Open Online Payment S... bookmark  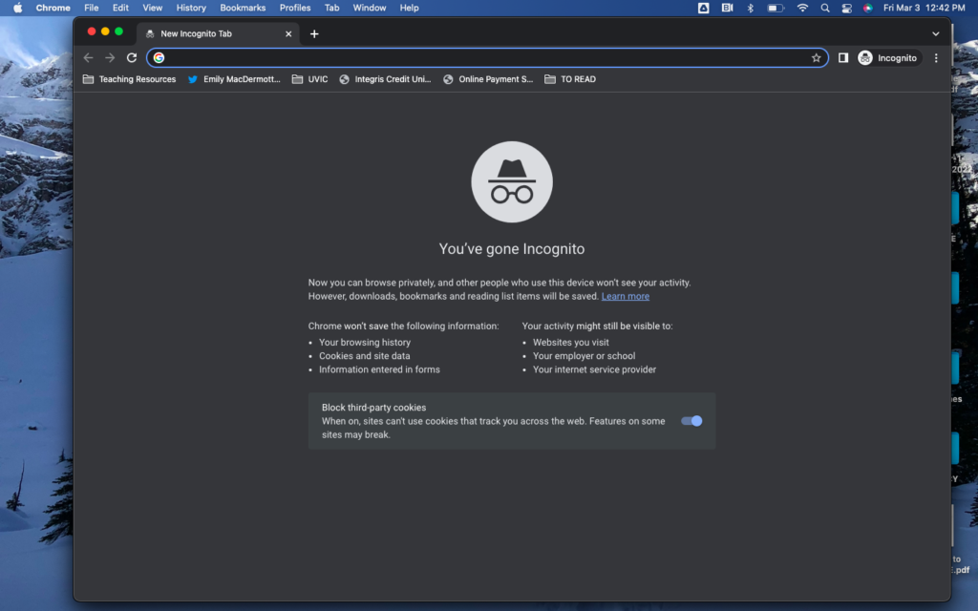coord(488,79)
